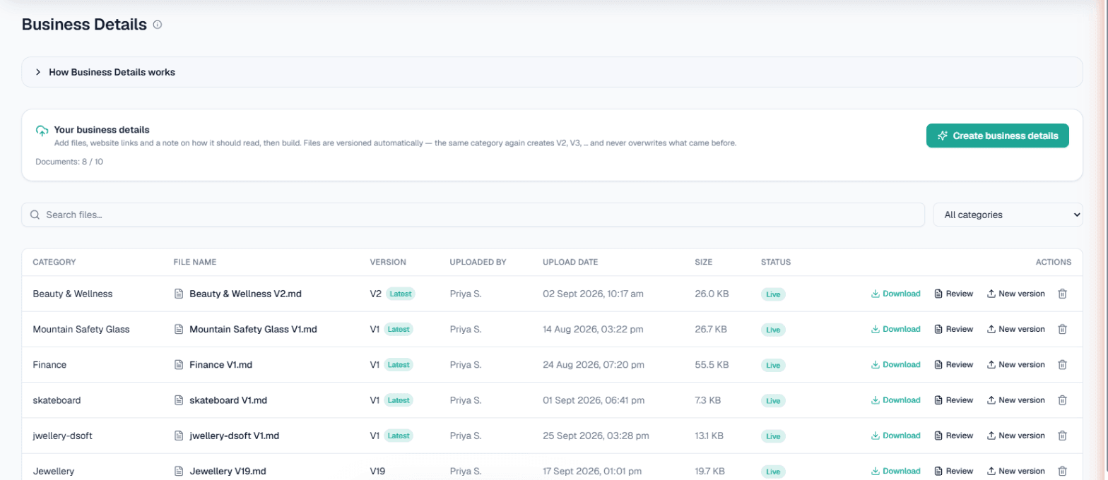Delete Mountain Safety Glass V1.md file
The width and height of the screenshot is (1108, 480).
click(1061, 329)
